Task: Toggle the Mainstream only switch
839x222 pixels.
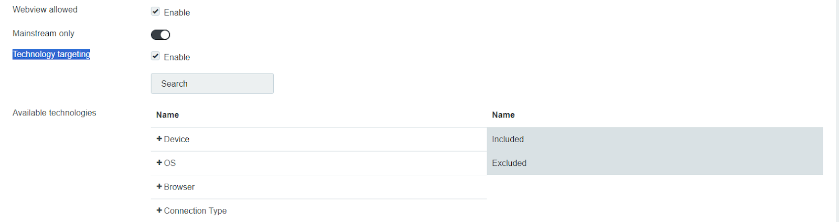Action: click(x=160, y=35)
